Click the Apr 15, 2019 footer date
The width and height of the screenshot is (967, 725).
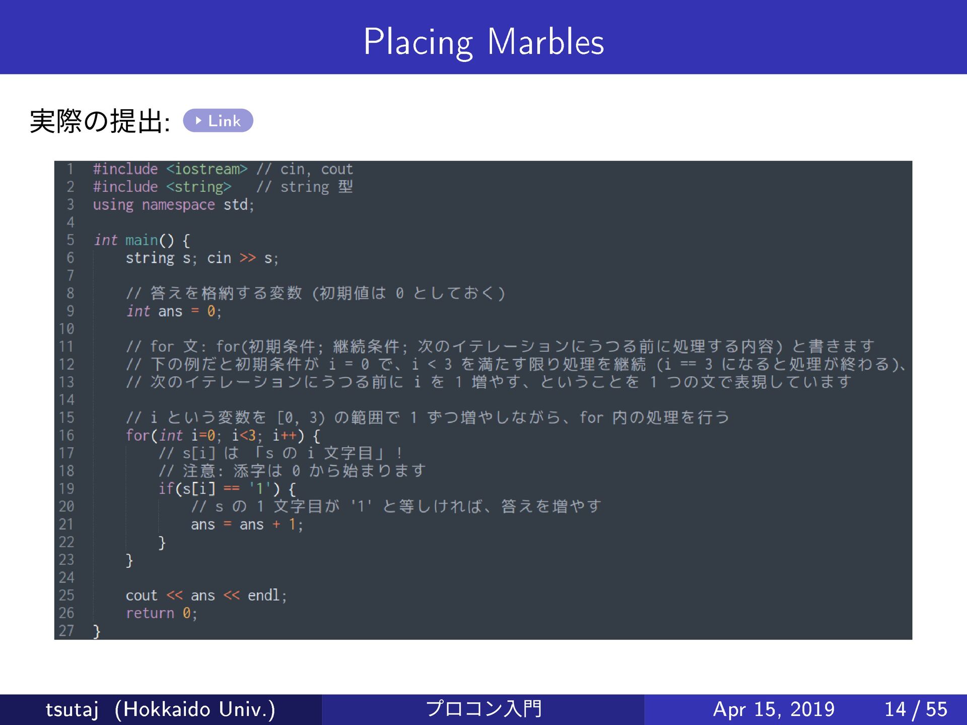[774, 709]
